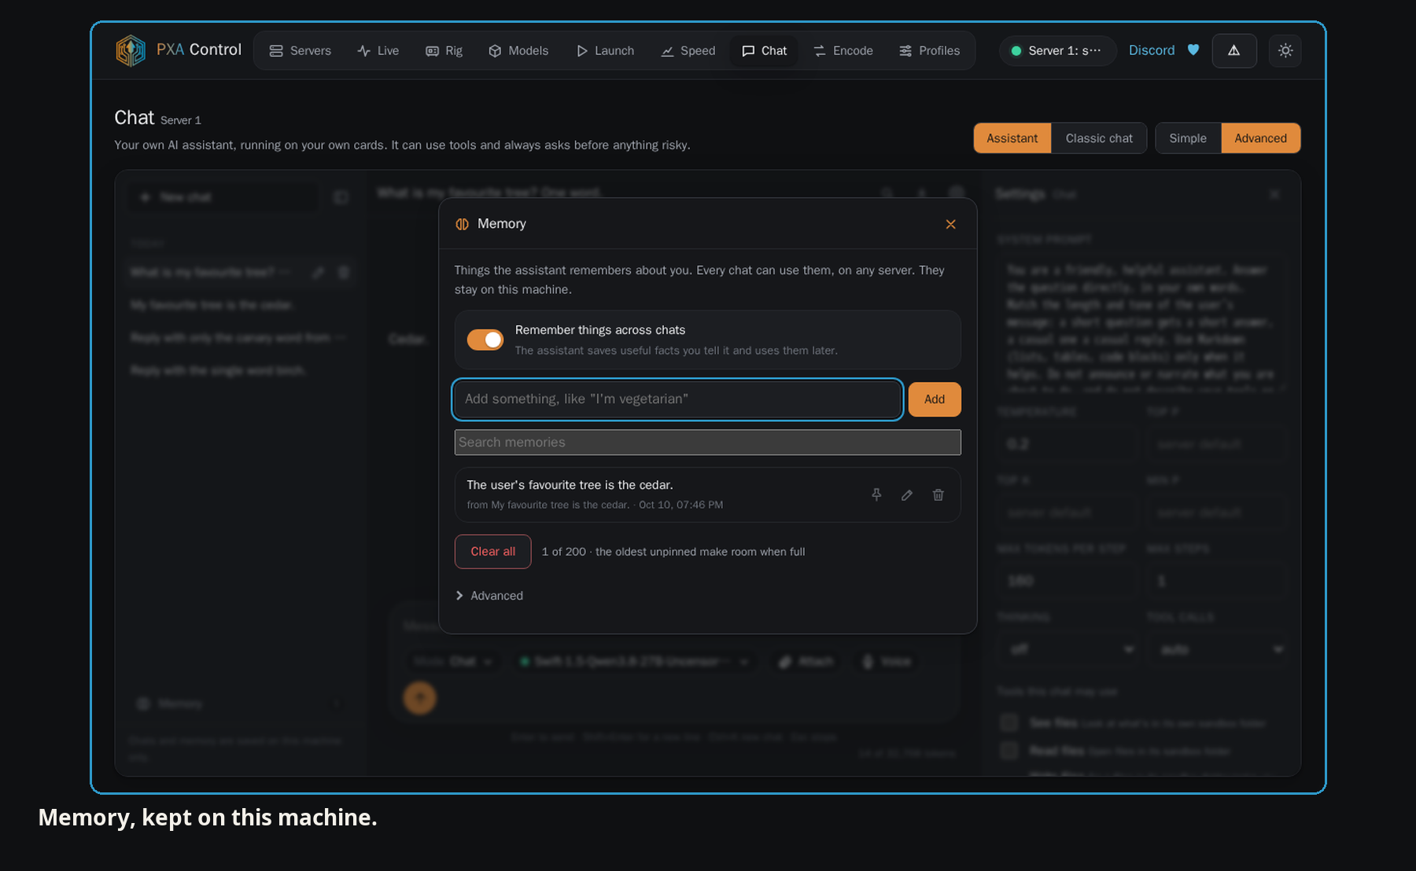Go to the Live view
Image resolution: width=1416 pixels, height=871 pixels.
378,50
